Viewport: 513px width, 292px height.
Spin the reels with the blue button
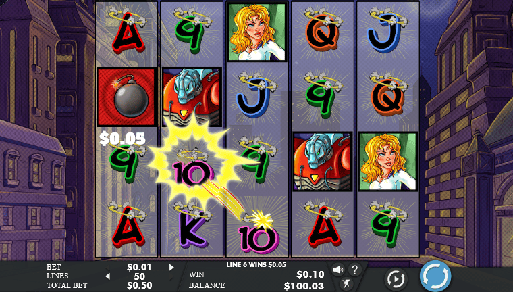coord(435,276)
